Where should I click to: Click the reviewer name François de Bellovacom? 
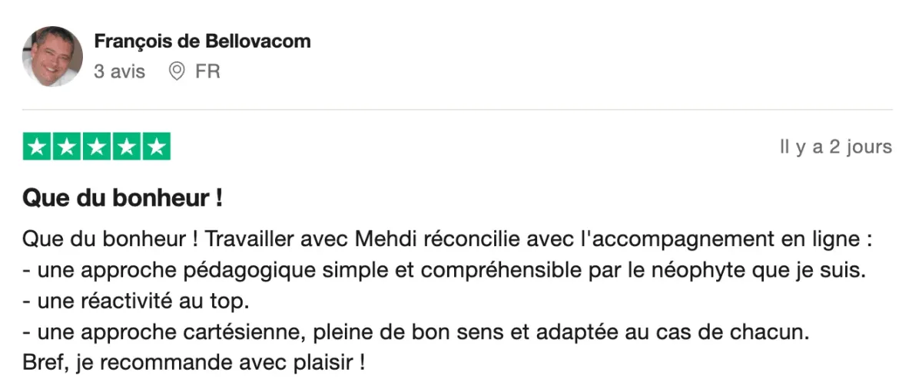tap(202, 41)
